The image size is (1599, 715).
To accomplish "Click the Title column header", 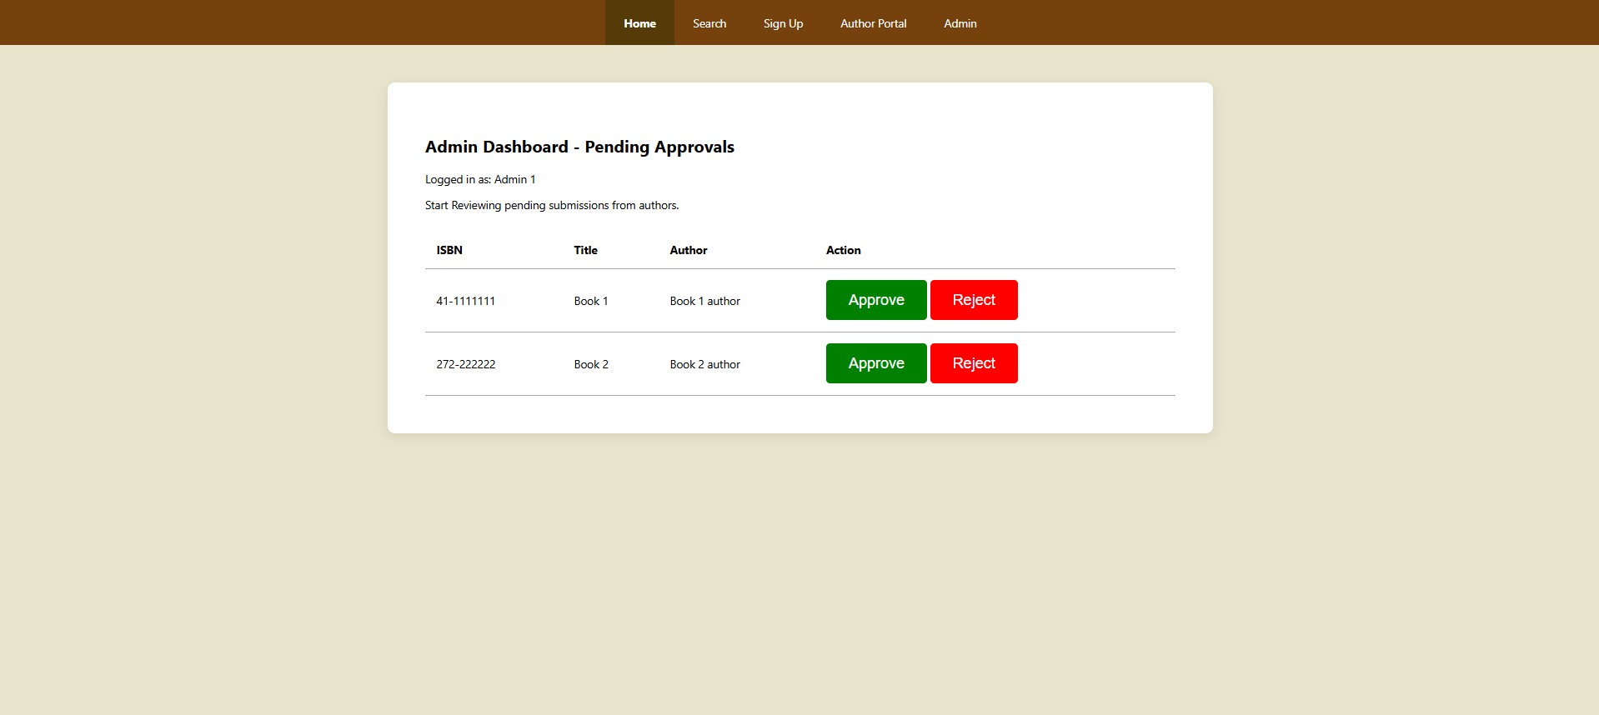I will click(x=585, y=250).
